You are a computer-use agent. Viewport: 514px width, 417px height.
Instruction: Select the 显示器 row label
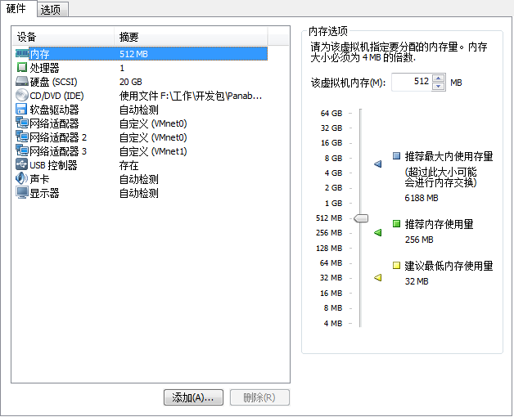(44, 193)
